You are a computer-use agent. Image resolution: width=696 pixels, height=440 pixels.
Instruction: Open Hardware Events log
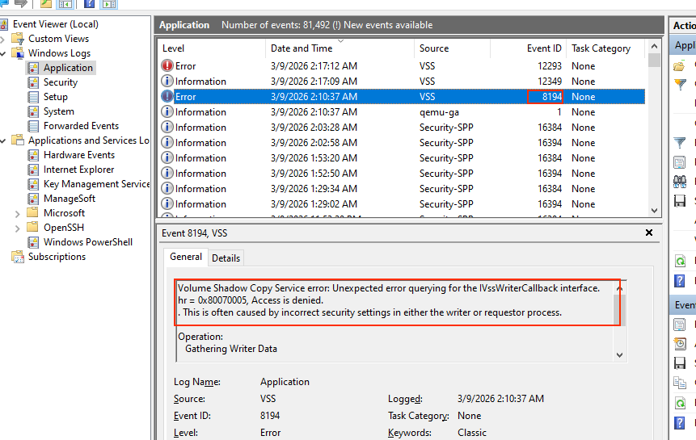[79, 155]
